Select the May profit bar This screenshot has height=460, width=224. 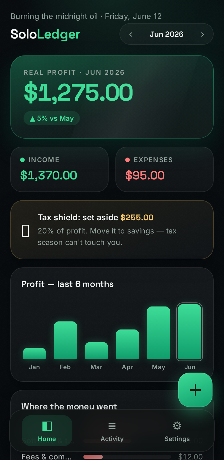(159, 333)
